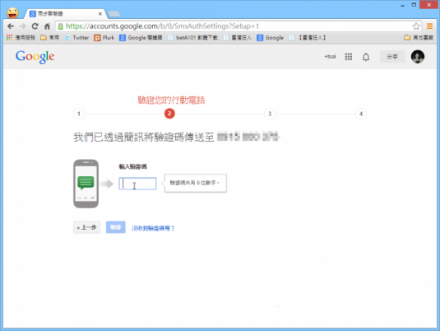Screen dimensions: 440x331
Task: Click the smiley face Chrome profile icon
Action: [x=12, y=13]
